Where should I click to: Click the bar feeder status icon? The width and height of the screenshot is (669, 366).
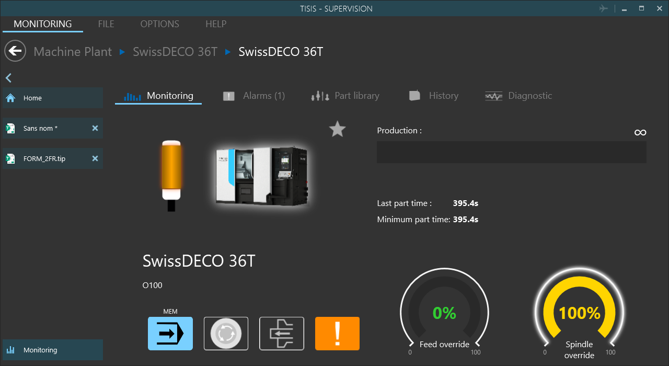coord(282,333)
